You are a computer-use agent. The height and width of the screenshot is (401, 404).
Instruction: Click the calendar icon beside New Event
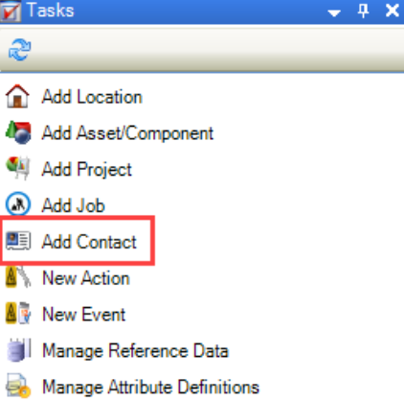[x=18, y=313]
